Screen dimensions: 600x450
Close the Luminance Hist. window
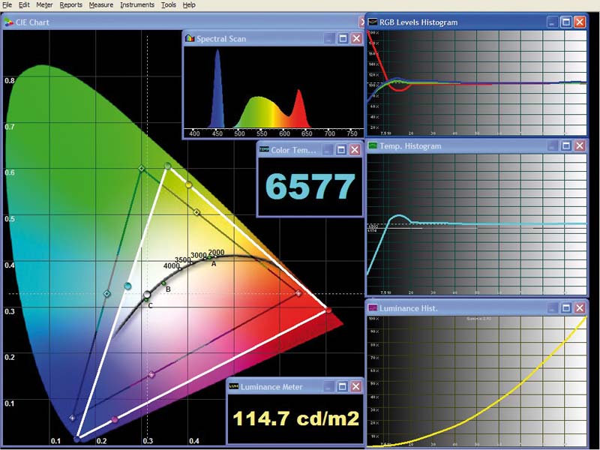pos(580,307)
